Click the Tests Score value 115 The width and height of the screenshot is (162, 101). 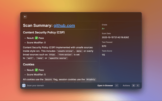pyautogui.click(x=103, y=55)
